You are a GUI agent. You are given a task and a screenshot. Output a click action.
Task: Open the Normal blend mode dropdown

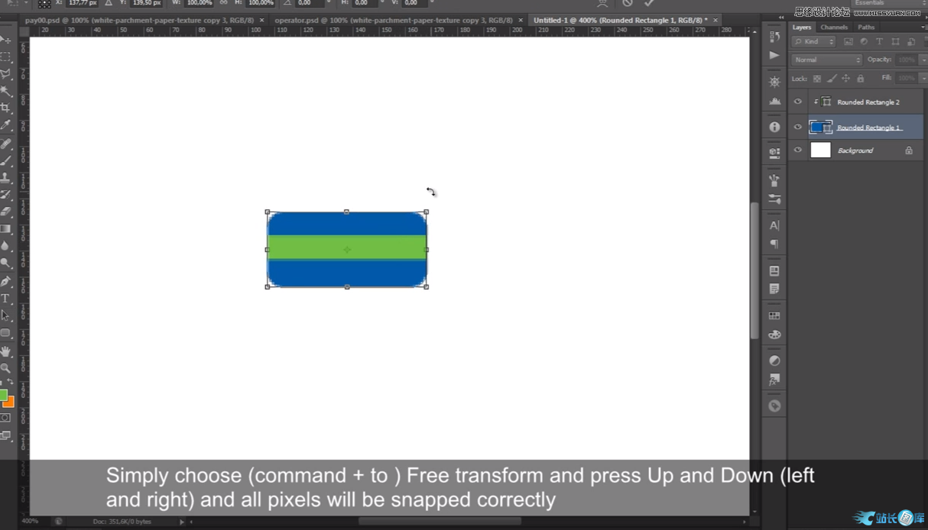826,60
